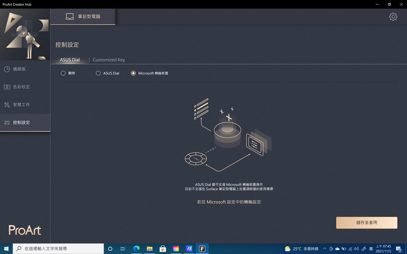Select the 關閉 (off) radio button
The image size is (407, 254).
(x=63, y=73)
